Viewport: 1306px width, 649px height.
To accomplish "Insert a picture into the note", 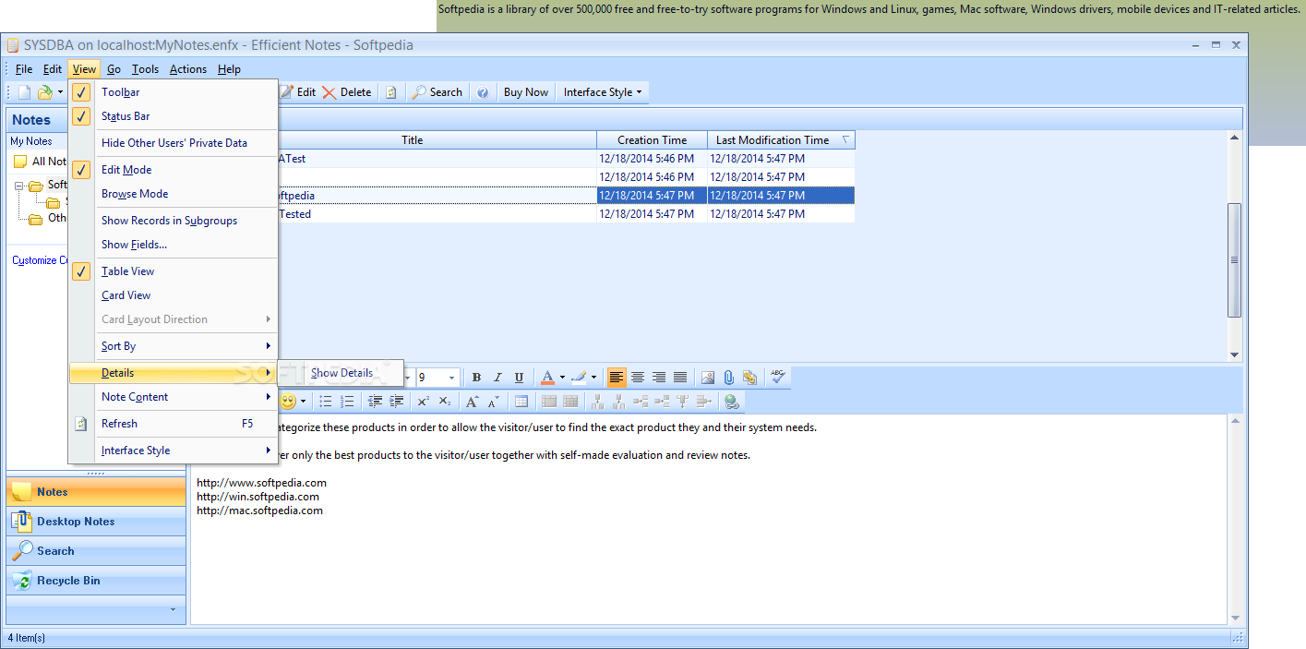I will click(708, 377).
